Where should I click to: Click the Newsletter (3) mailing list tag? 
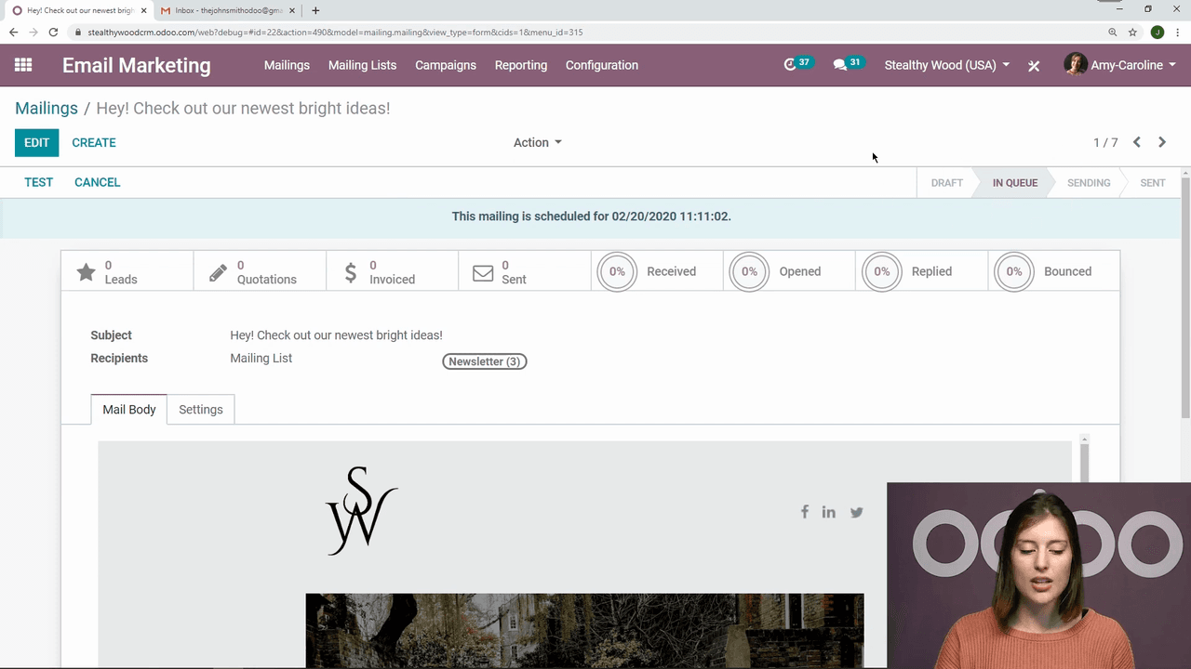point(485,361)
